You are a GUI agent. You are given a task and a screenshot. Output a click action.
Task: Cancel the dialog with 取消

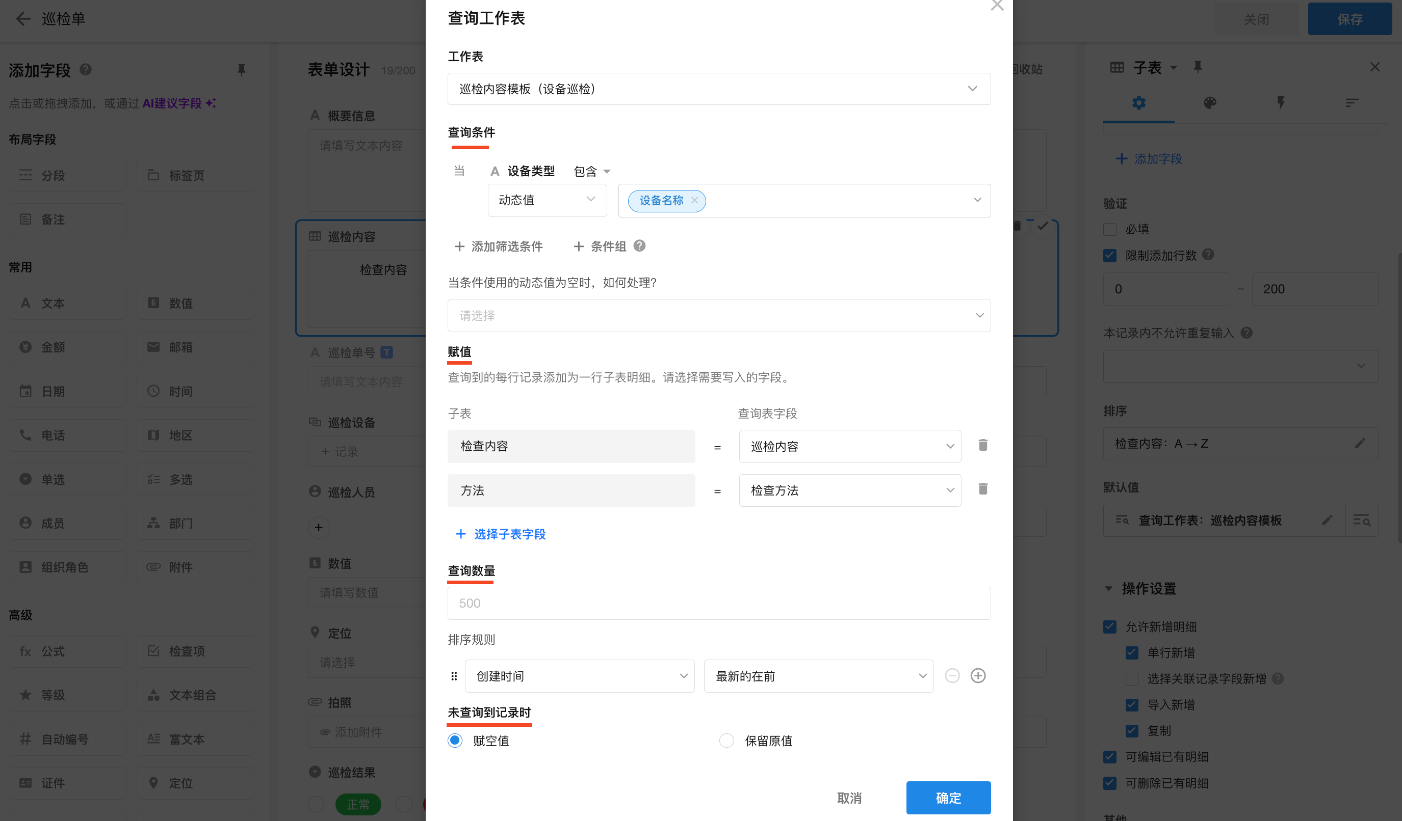[849, 798]
